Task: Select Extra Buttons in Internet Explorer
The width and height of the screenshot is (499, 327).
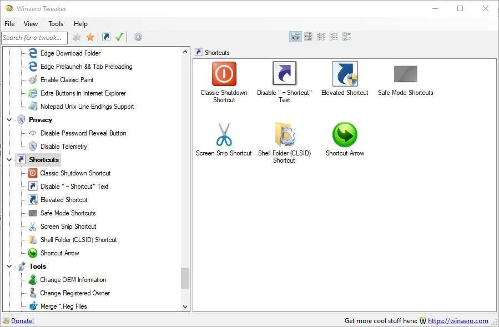Action: click(x=83, y=93)
